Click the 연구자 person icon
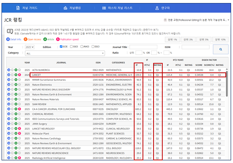The height and width of the screenshot is (163, 233). [157, 8]
